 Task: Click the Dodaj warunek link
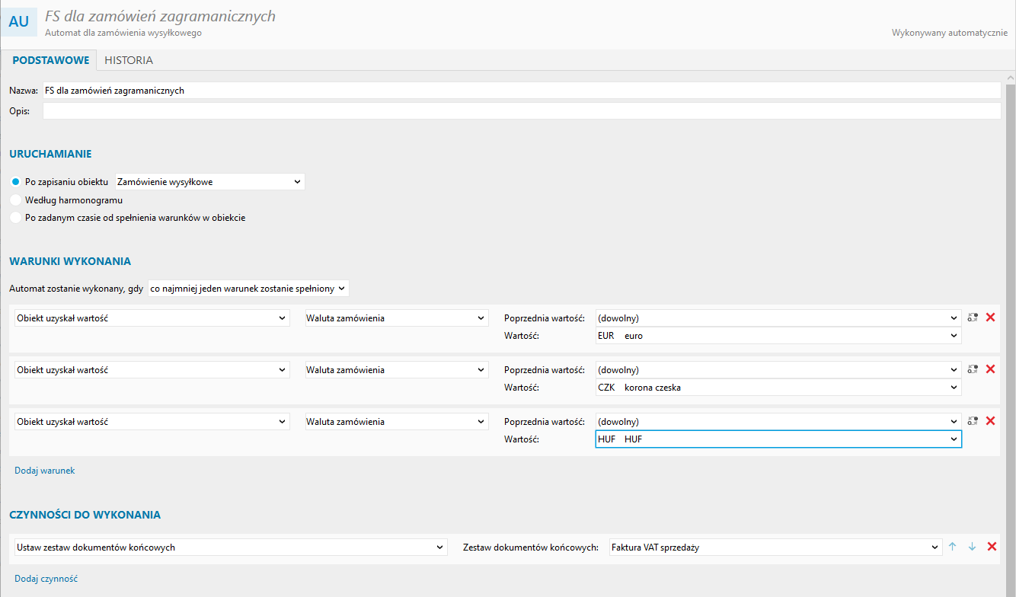45,471
